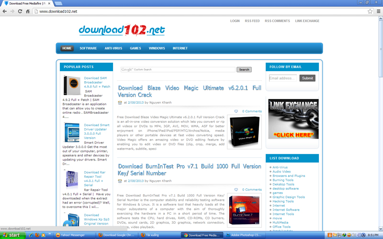Open the media player quick launch icon
Viewport: 383px width, 239px height.
click(x=43, y=235)
